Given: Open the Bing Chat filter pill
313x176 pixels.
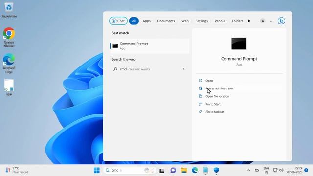Looking at the screenshot, I should click(118, 21).
